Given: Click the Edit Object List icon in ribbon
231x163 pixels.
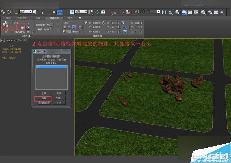Looking at the screenshot, I should (22, 27).
